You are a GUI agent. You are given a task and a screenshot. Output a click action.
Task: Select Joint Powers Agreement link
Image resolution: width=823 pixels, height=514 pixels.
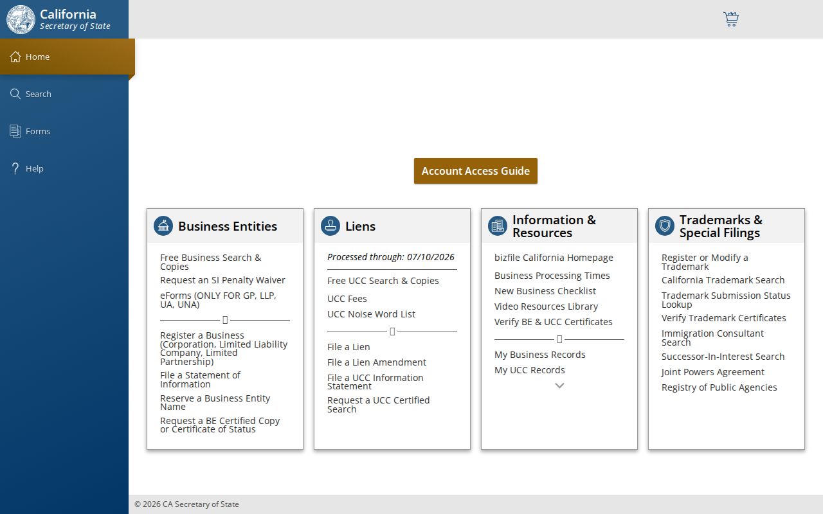pos(713,372)
